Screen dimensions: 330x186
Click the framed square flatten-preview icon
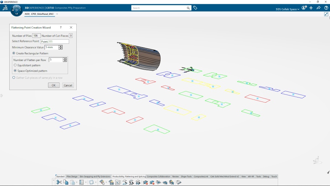118,183
